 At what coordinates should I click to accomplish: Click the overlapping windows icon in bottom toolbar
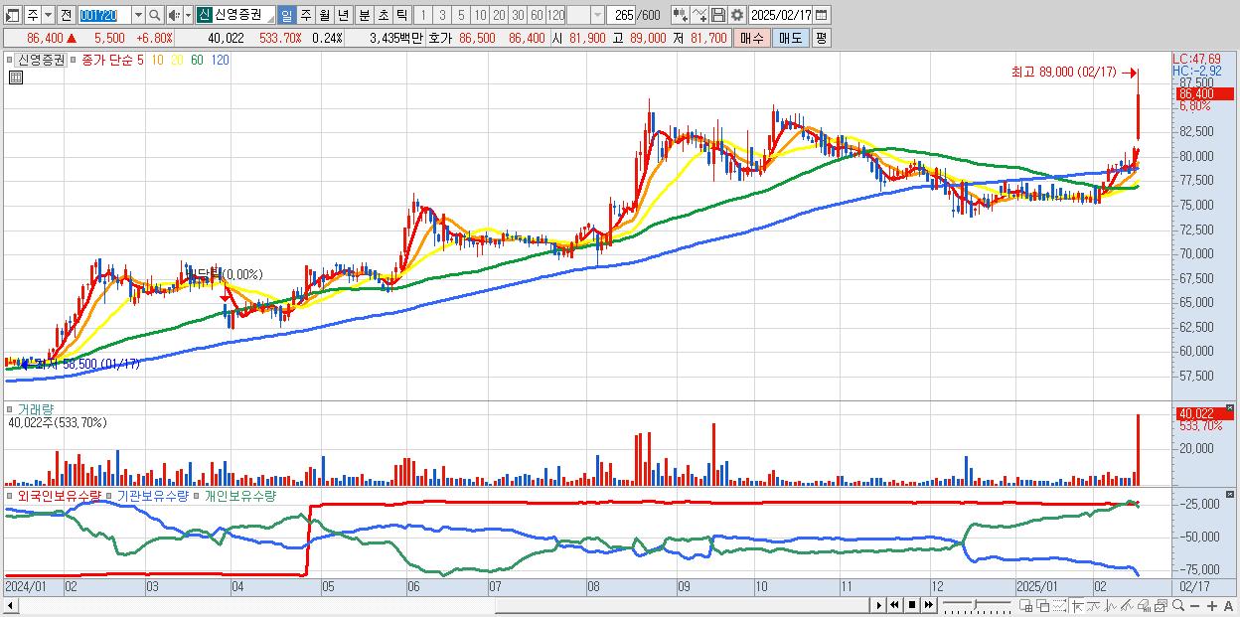[1043, 606]
